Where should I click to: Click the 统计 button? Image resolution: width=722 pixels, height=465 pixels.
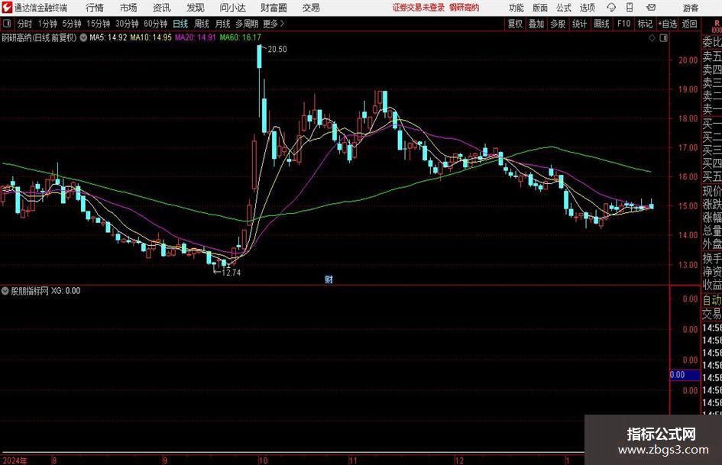(579, 24)
